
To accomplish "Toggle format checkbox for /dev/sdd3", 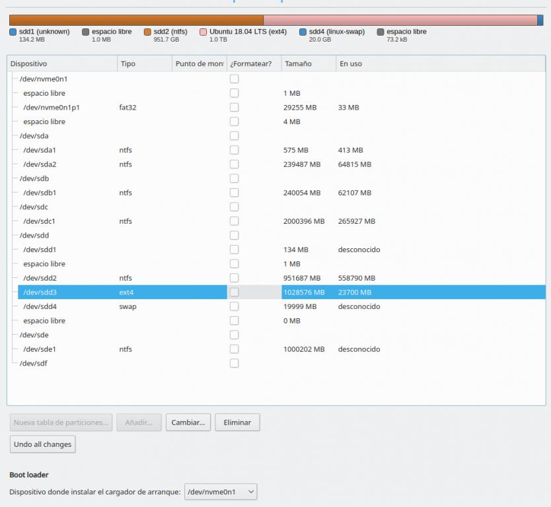I will pos(234,292).
